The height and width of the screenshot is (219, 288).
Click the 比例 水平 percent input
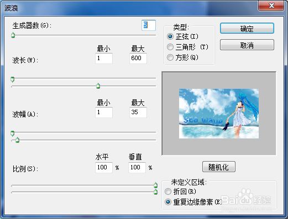pos(104,168)
